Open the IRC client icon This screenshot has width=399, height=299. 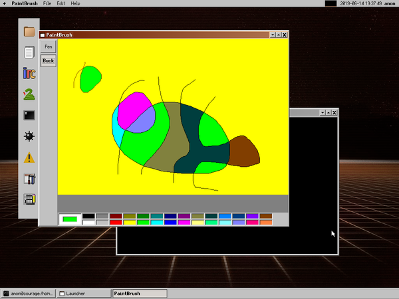tap(29, 73)
